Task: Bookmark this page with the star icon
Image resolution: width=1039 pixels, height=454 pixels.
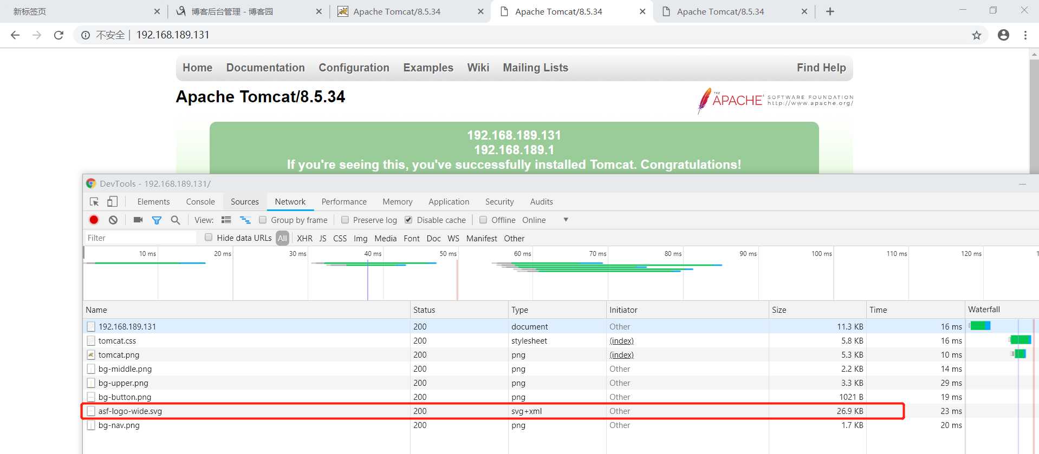Action: (976, 35)
